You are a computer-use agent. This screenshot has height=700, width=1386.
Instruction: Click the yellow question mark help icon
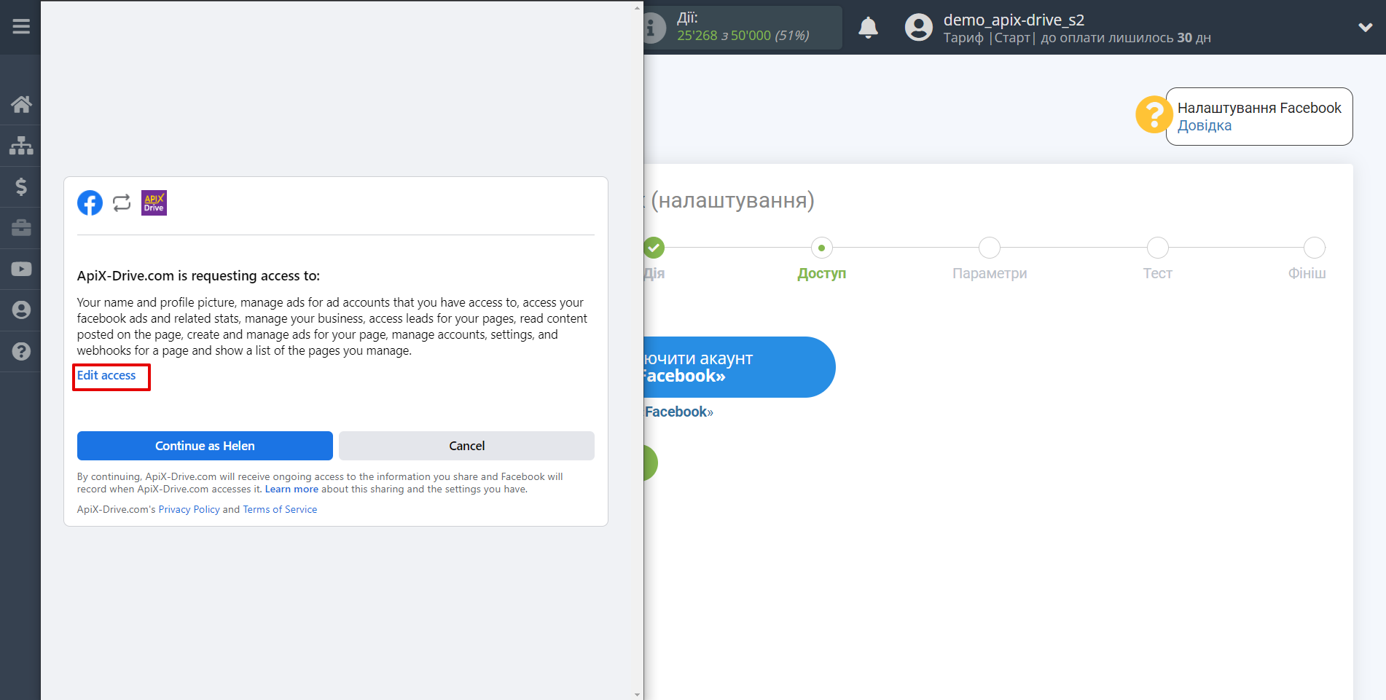1154,115
